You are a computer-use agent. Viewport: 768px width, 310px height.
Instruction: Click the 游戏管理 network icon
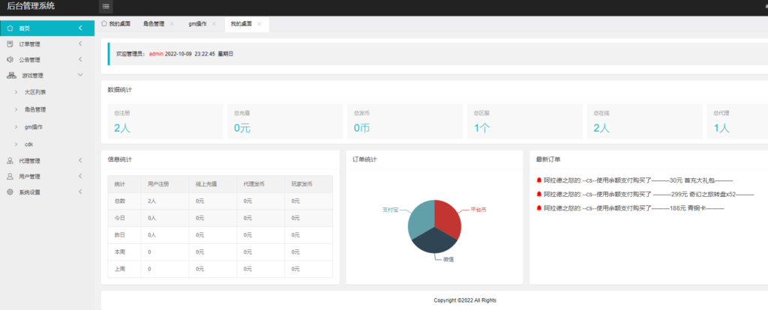click(10, 76)
